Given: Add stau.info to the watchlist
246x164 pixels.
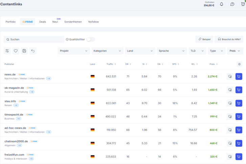Looking at the screenshot, I should [230, 103].
